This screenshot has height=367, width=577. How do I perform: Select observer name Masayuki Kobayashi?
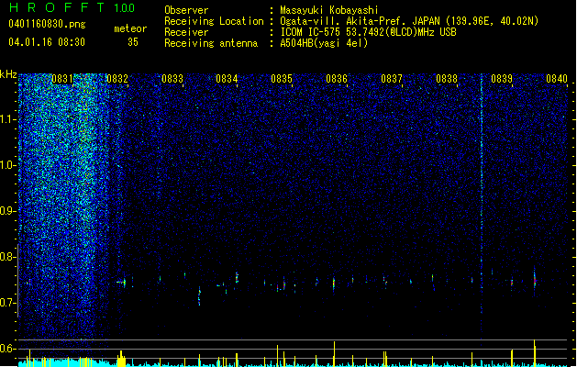click(x=329, y=10)
